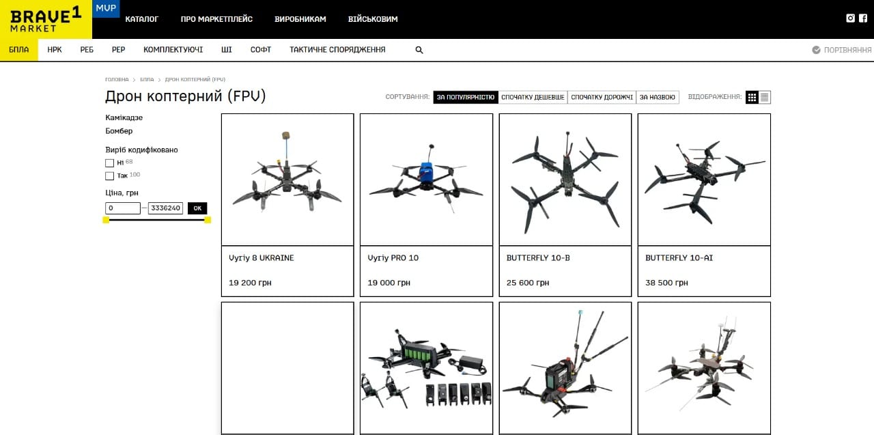Filter by Камікадзе type
Image resolution: width=874 pixels, height=435 pixels.
pyautogui.click(x=124, y=117)
